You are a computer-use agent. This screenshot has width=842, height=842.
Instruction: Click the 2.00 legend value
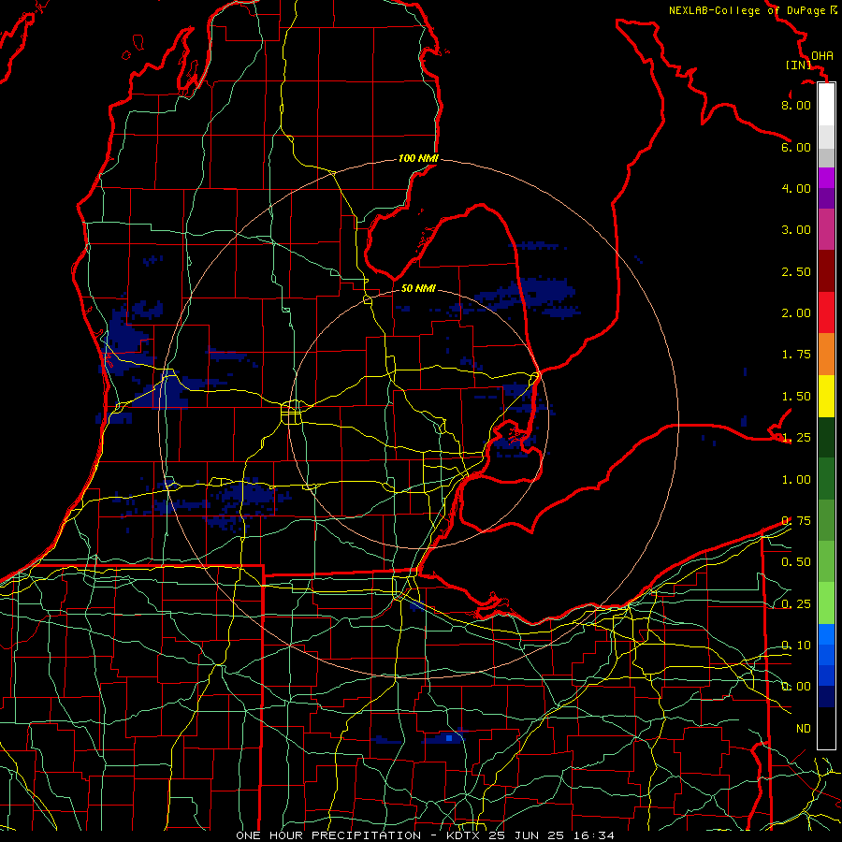point(796,313)
